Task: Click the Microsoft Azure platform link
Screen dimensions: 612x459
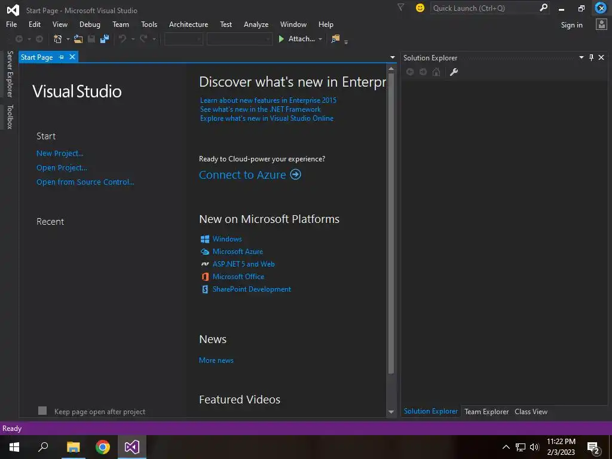Action: (238, 252)
